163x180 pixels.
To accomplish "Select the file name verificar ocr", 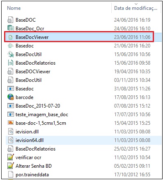I will point(28,157).
